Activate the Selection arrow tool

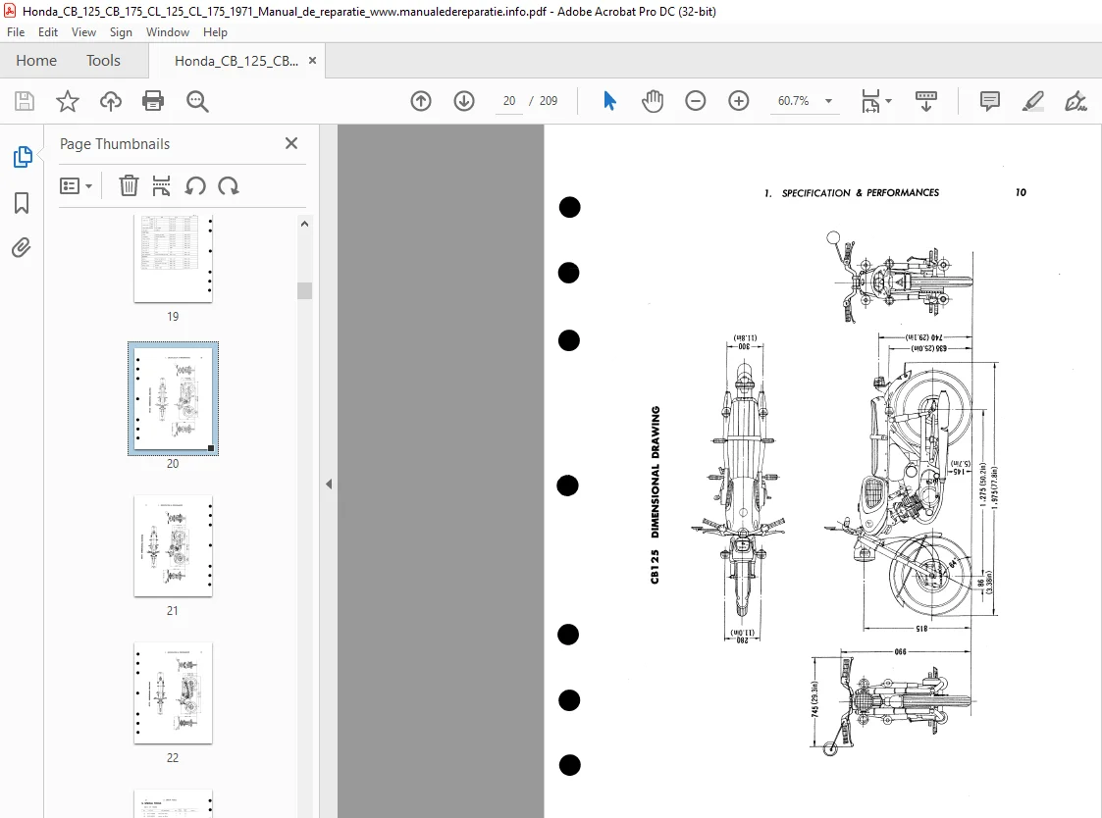[609, 101]
